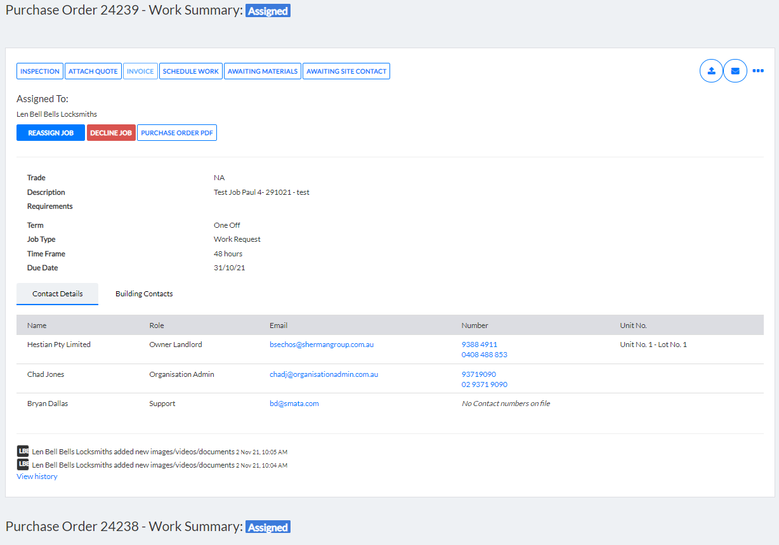Click the Bryan Dallas contact name
779x545 pixels.
pos(48,404)
